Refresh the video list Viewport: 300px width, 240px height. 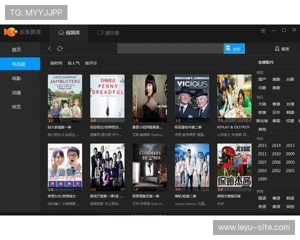(x=59, y=48)
